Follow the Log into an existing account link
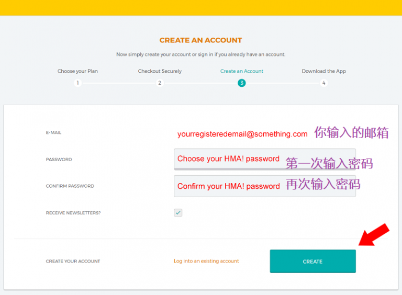 206,261
